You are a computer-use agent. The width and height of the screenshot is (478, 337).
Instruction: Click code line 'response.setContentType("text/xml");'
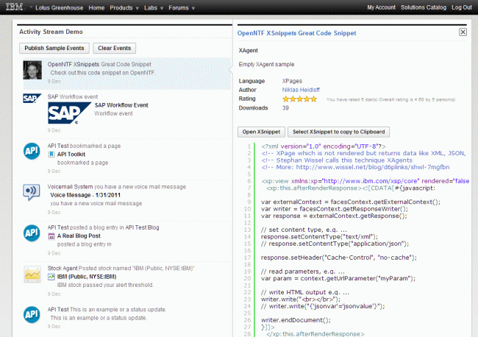point(319,237)
